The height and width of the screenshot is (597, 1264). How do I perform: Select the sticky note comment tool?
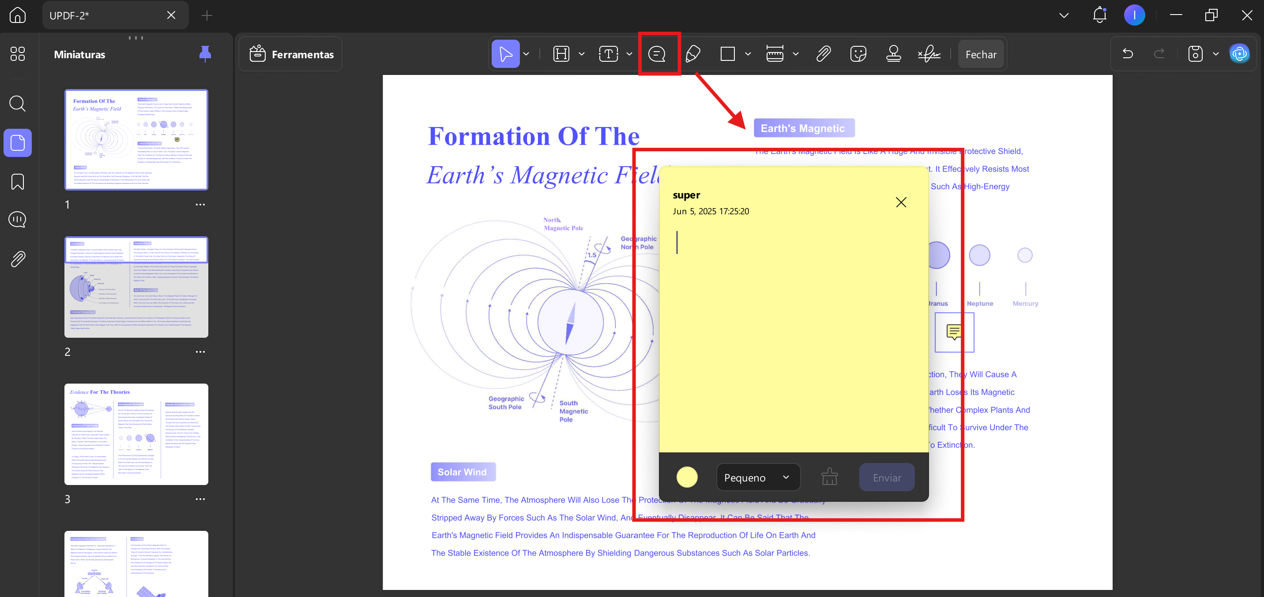657,54
